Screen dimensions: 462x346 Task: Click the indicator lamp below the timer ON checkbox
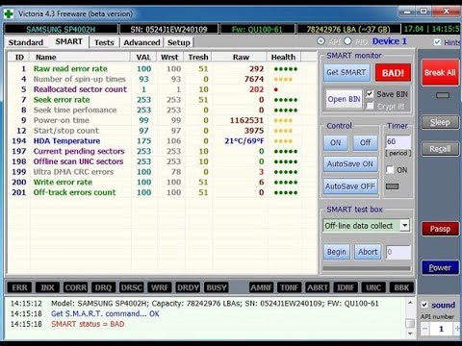click(x=392, y=186)
